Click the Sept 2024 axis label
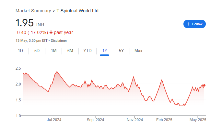The height and width of the screenshot is (127, 222). point(95,120)
